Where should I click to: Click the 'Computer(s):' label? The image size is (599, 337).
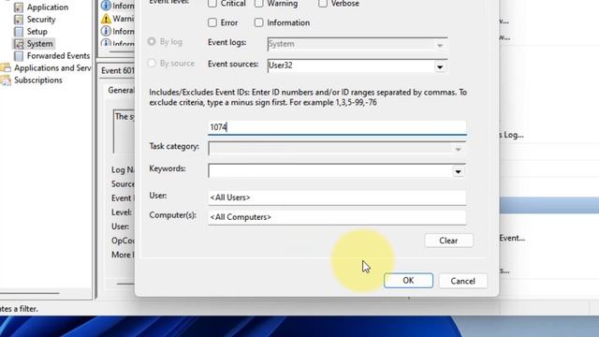[172, 215]
